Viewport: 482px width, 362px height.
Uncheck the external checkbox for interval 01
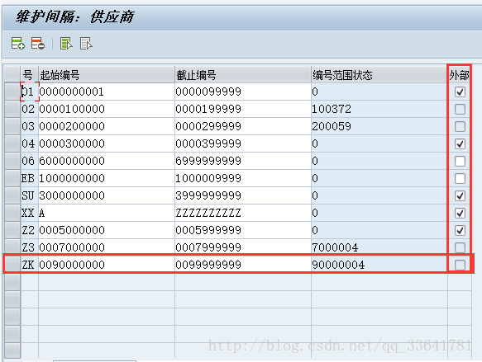coord(460,92)
